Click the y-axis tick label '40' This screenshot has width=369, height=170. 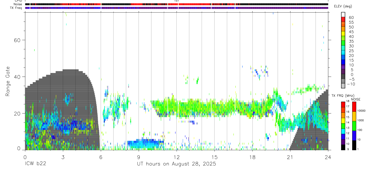click(17, 77)
